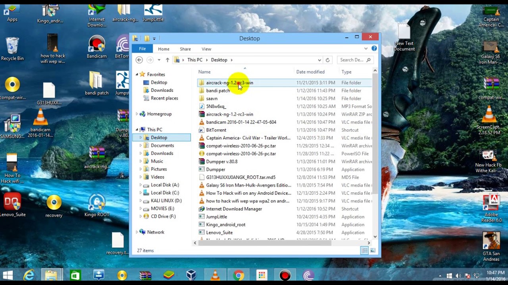Click the Up one level arrow
The image size is (508, 285).
167,60
